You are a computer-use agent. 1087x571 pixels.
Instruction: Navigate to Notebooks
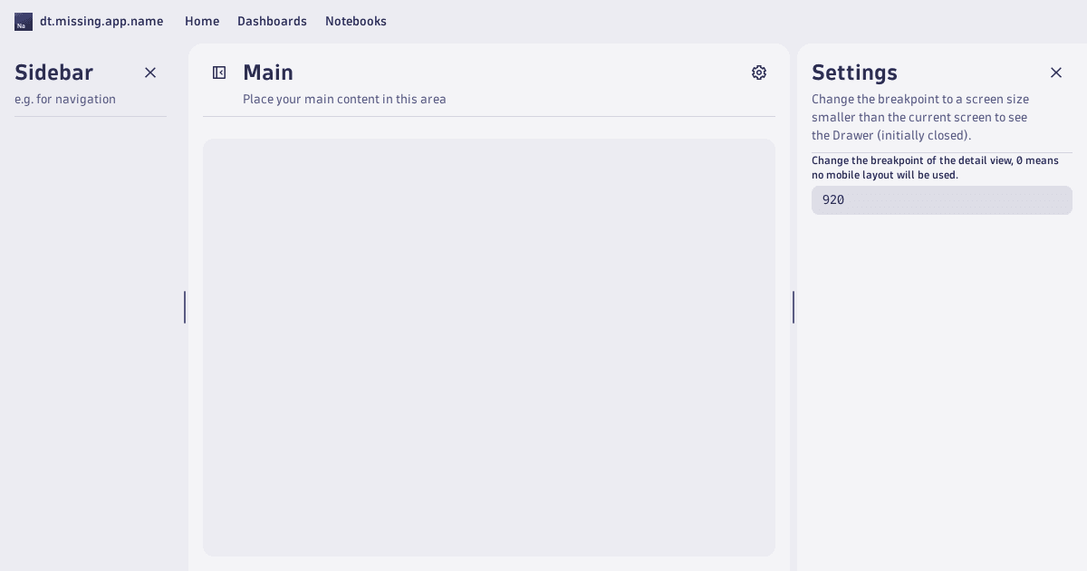[356, 21]
